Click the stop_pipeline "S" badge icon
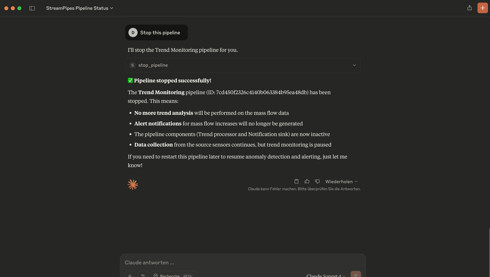Viewport: 490px width, 277px height. point(132,65)
